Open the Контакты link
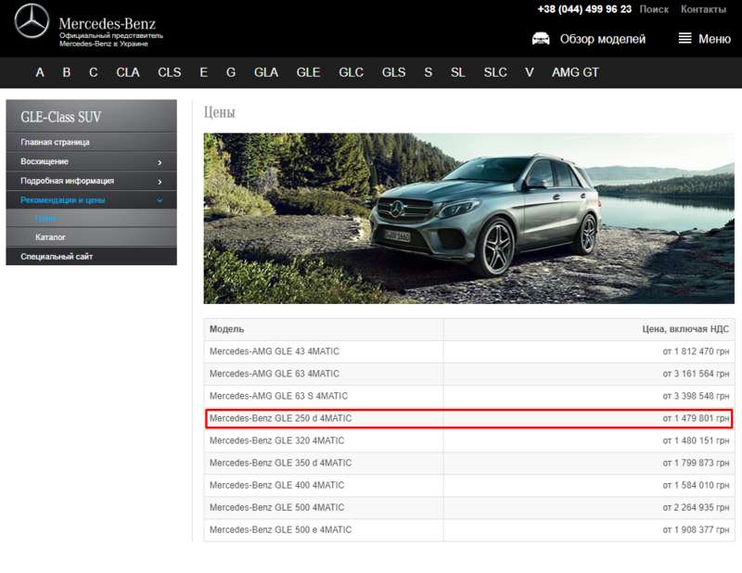Screen dimensions: 742x573 [703, 9]
